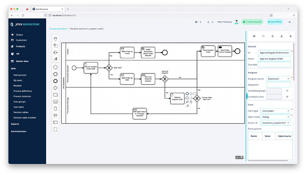Open Decision table modeler menu item
The height and width of the screenshot is (175, 306).
click(25, 118)
